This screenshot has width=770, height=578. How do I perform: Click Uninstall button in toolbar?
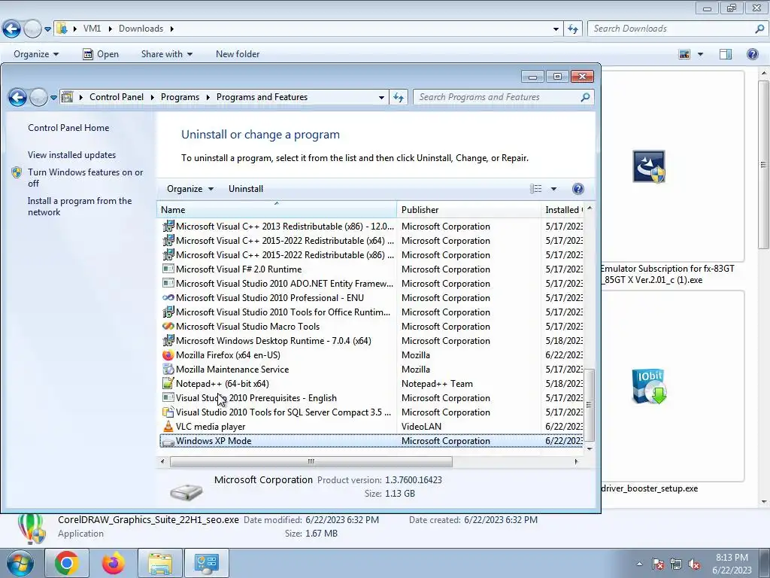[x=246, y=189]
